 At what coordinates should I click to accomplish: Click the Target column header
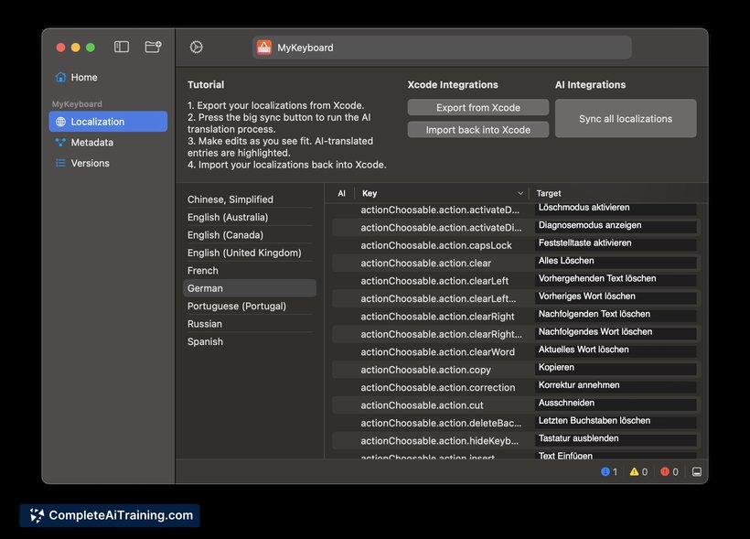(549, 194)
